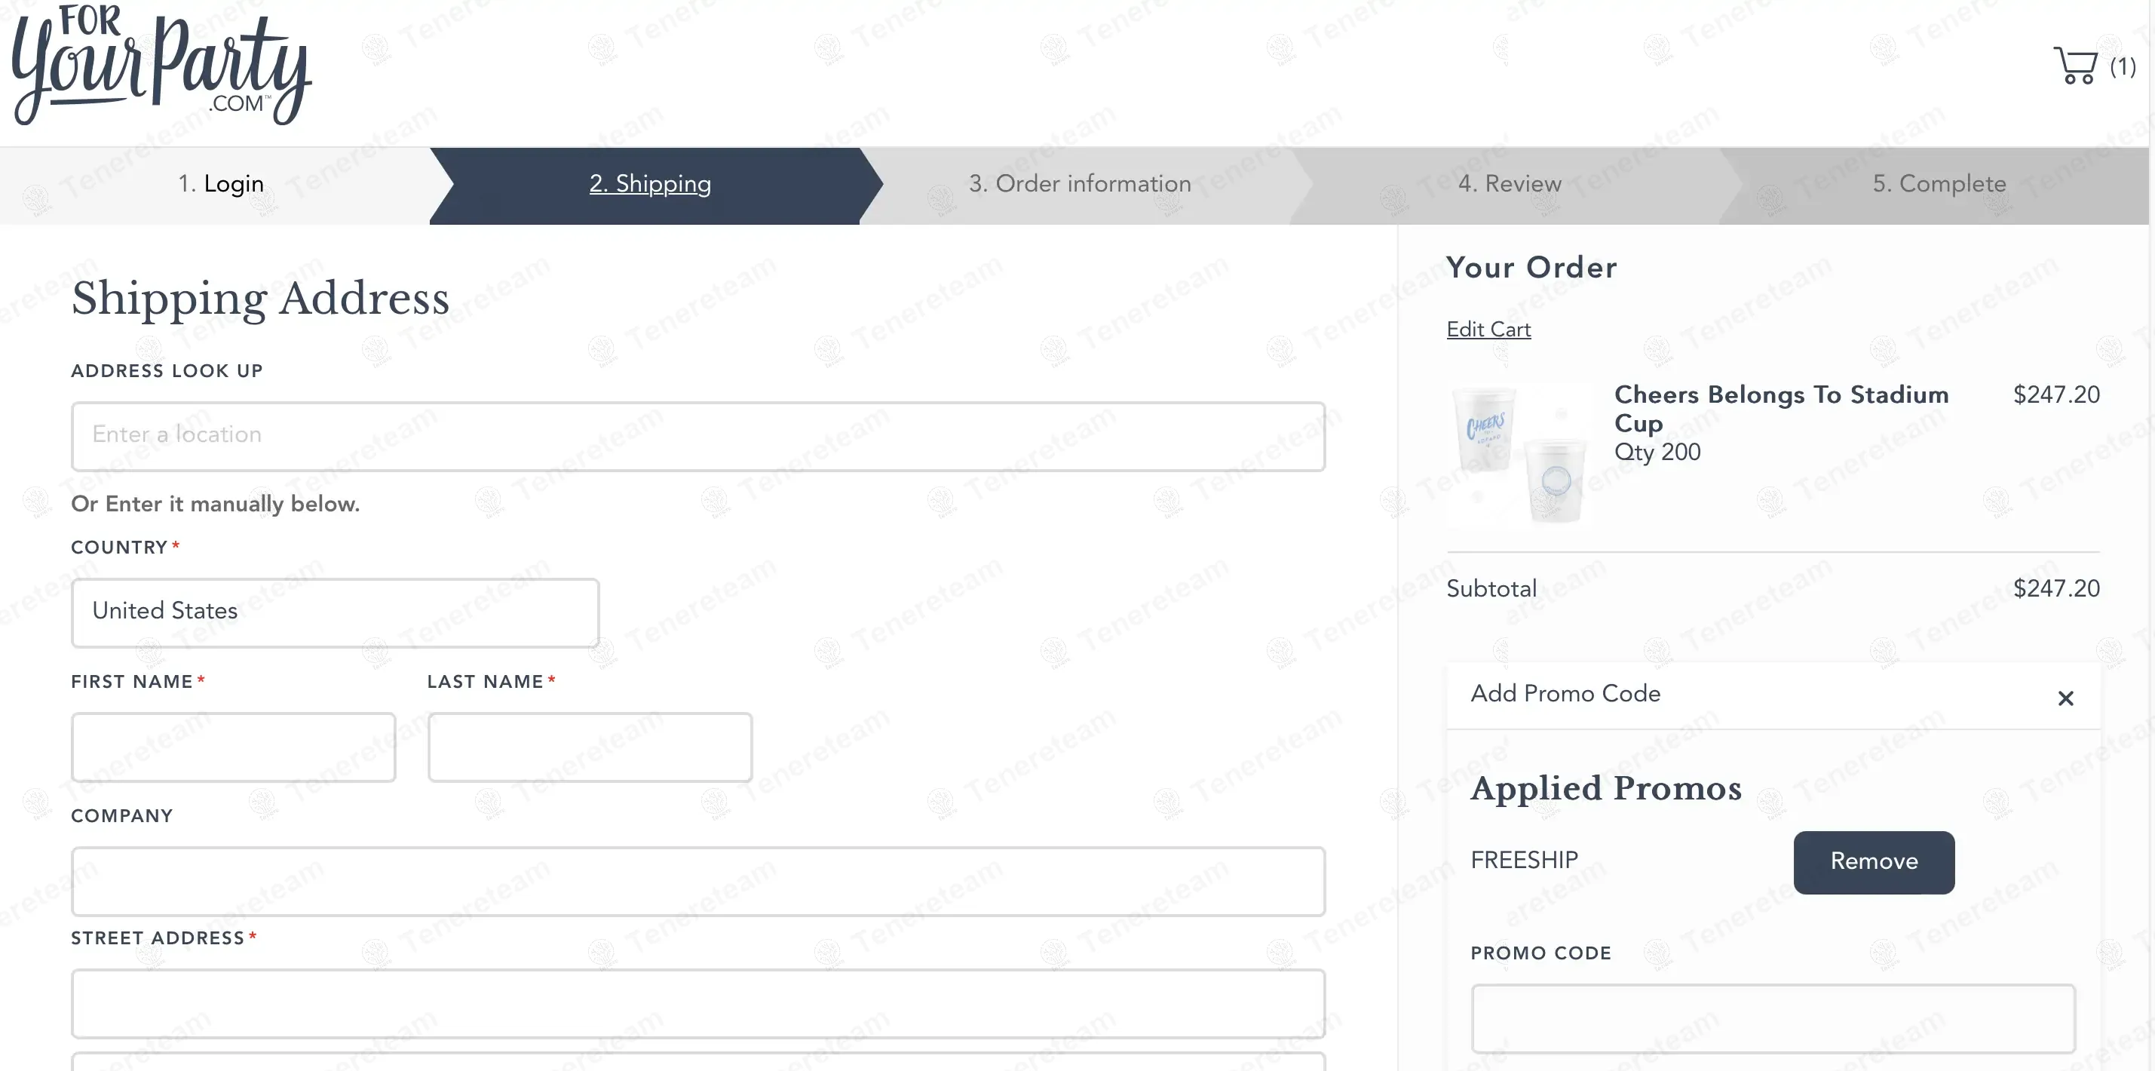The image size is (2155, 1071).
Task: Collapse the Add Promo Code header
Action: pyautogui.click(x=1565, y=694)
